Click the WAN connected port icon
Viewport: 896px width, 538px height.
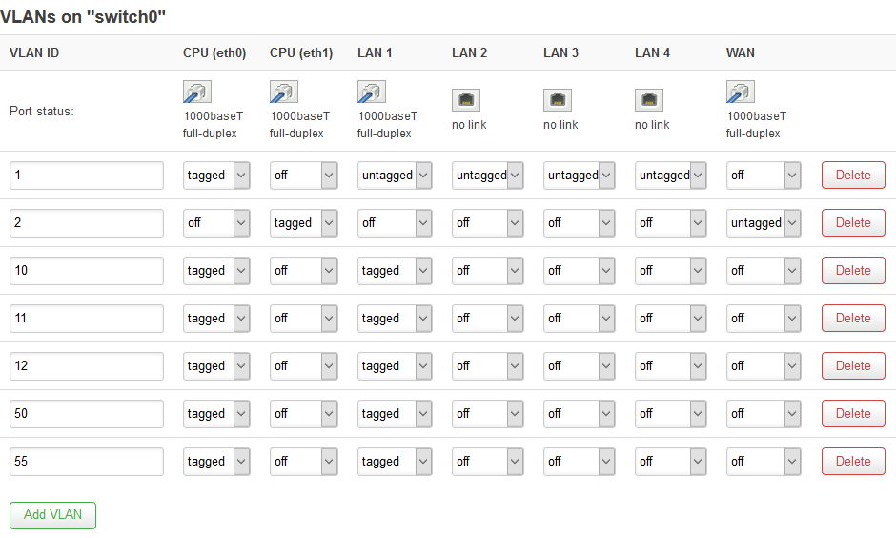click(x=741, y=92)
